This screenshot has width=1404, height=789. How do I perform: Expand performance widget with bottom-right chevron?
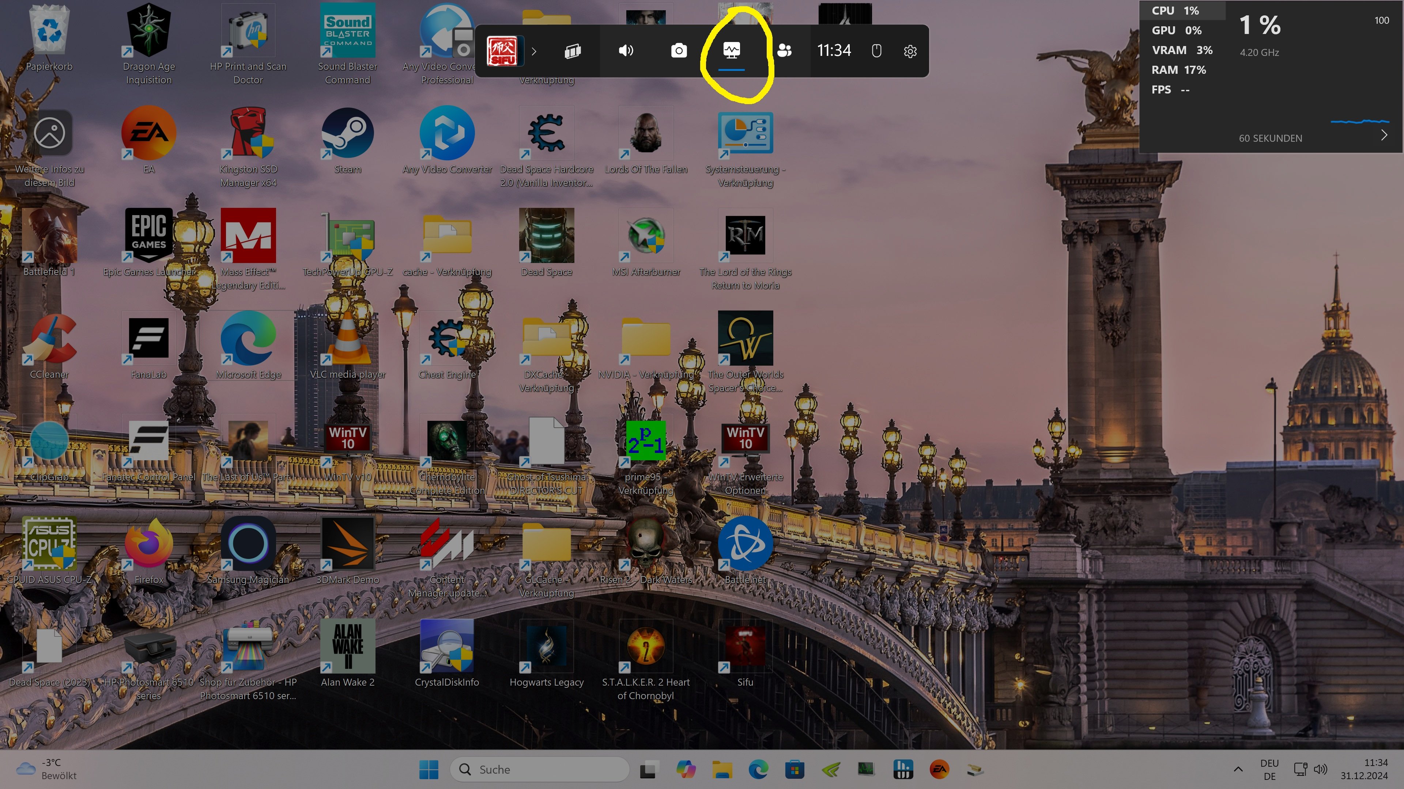pyautogui.click(x=1384, y=135)
